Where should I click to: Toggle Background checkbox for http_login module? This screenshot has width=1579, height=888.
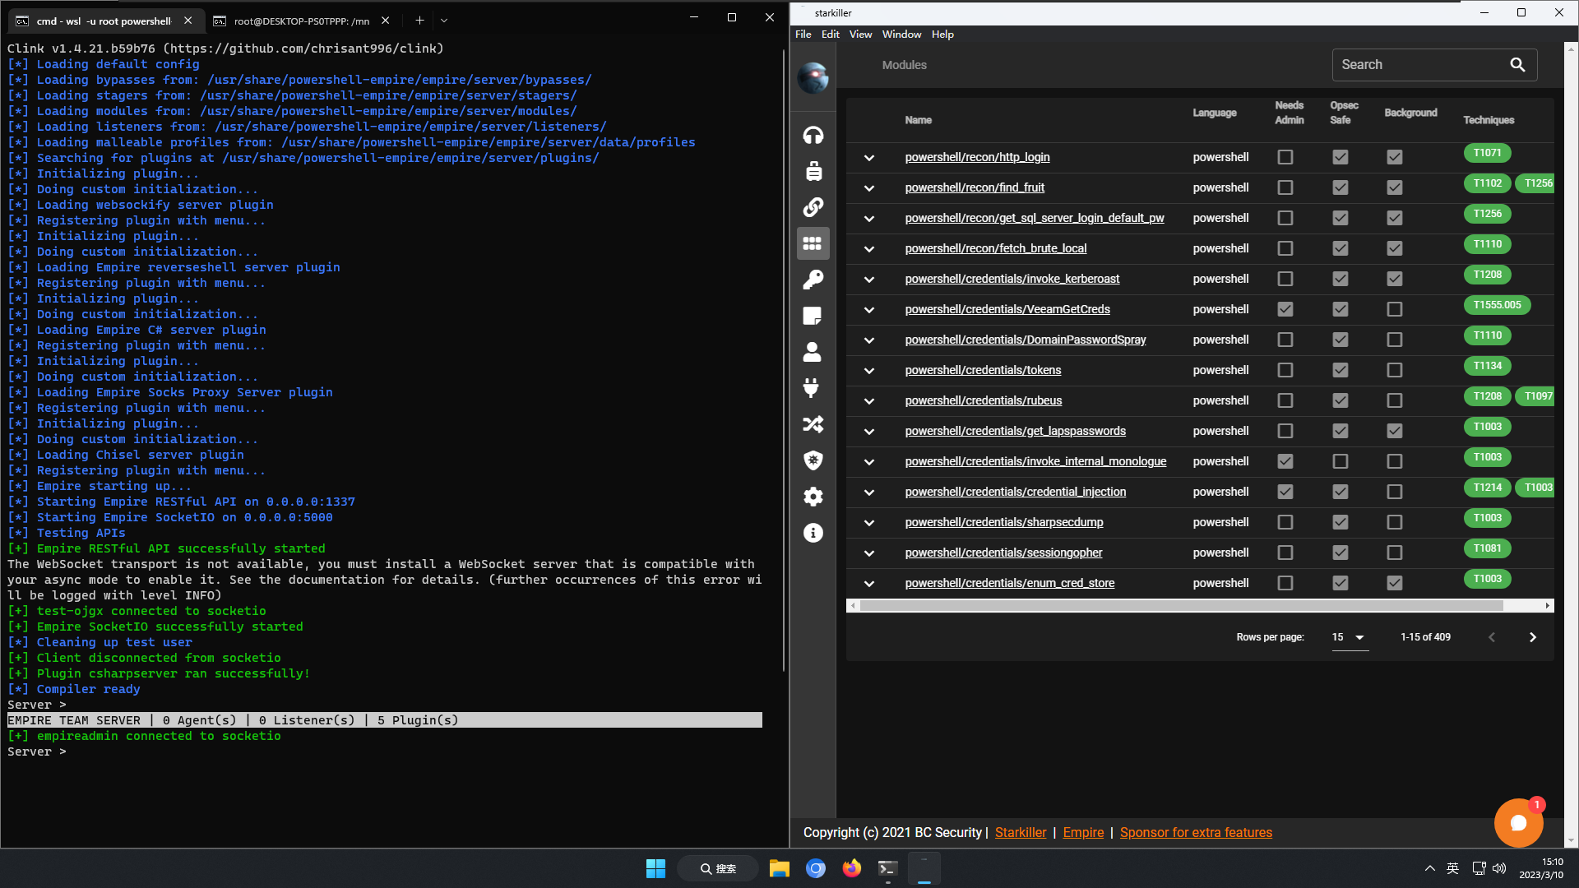[1394, 157]
